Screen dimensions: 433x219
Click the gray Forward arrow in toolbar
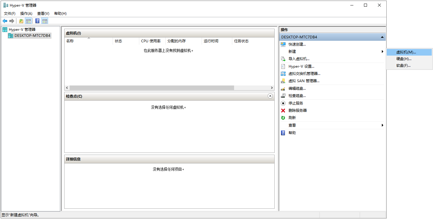[12, 21]
